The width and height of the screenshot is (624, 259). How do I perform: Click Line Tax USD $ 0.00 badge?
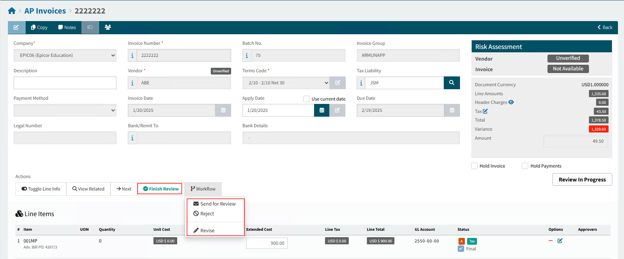(337, 241)
